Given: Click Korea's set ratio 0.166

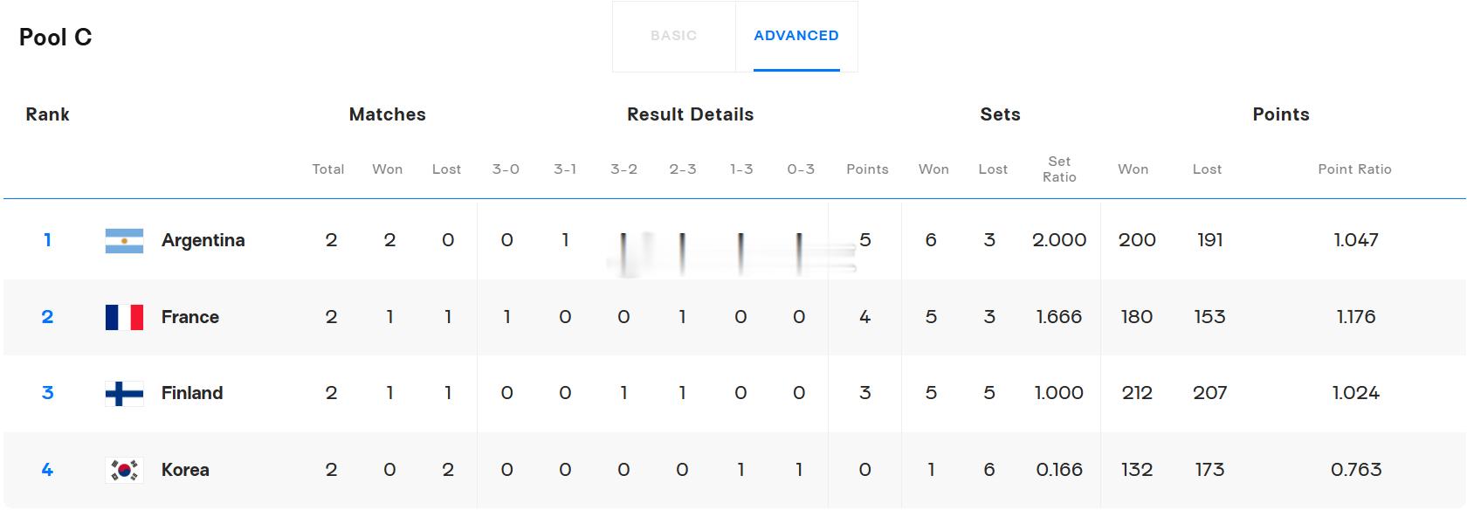Looking at the screenshot, I should [x=1059, y=470].
